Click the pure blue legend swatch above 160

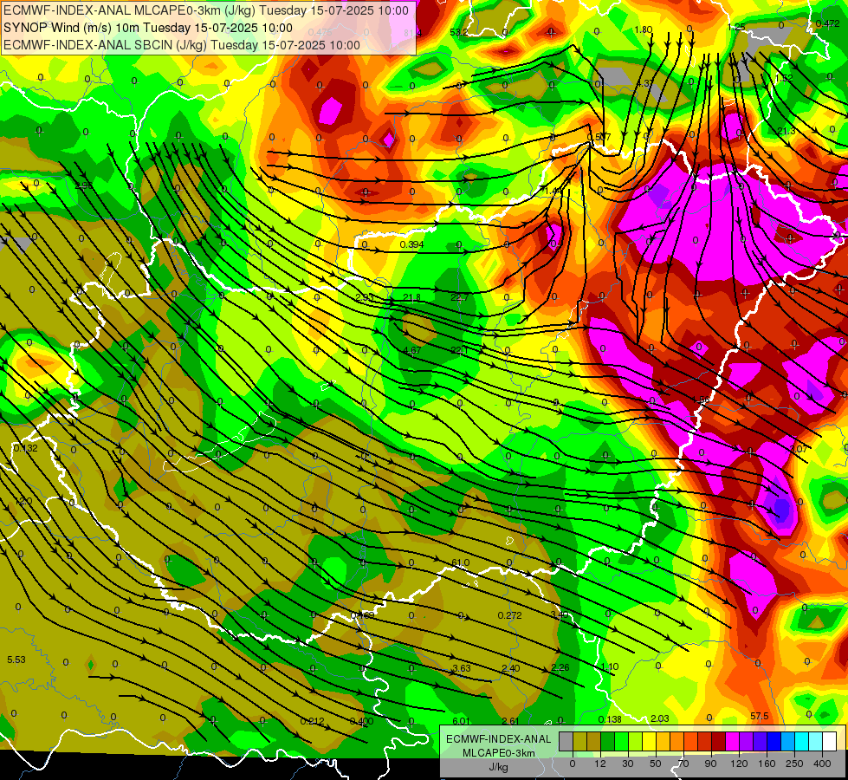(774, 741)
